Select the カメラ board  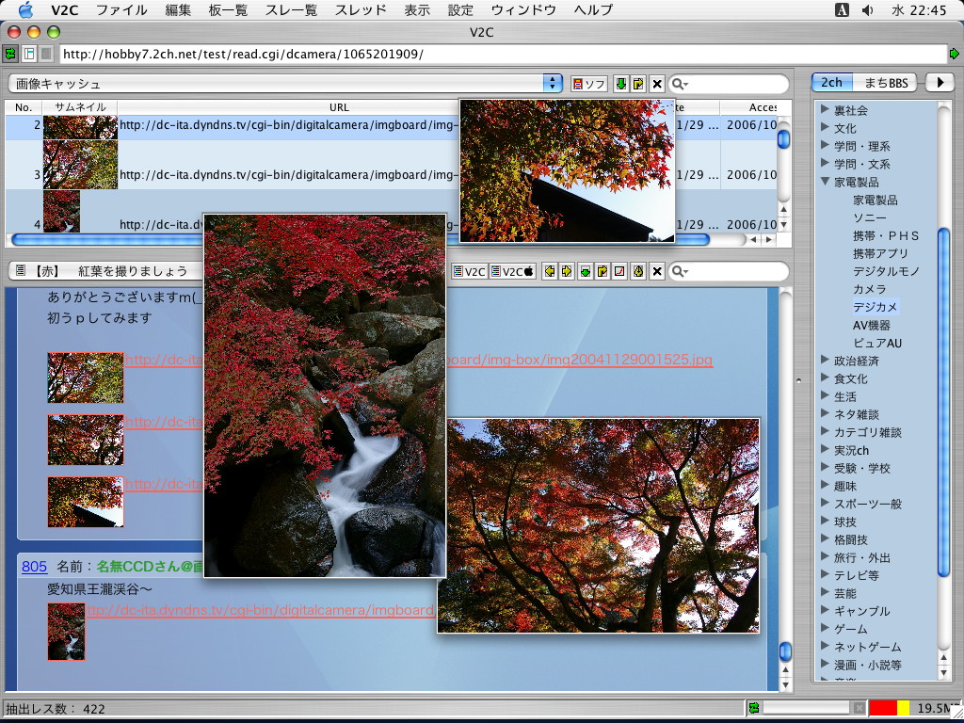[869, 289]
